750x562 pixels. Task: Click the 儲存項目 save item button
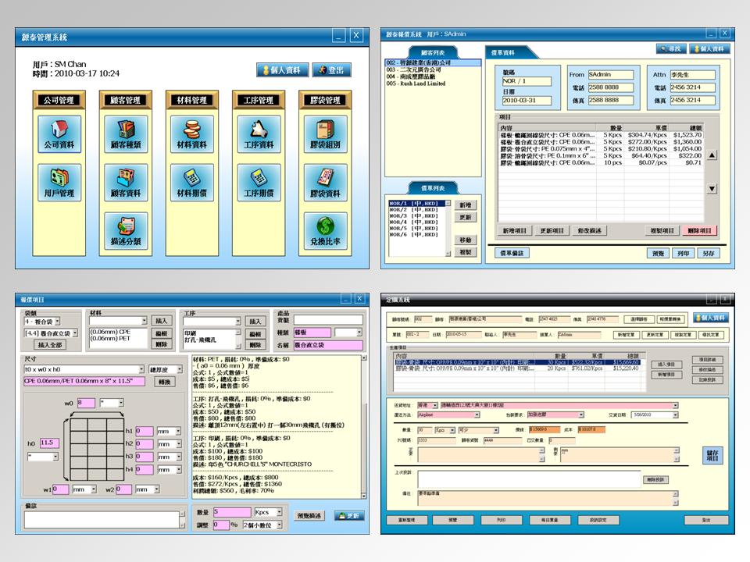[x=712, y=456]
